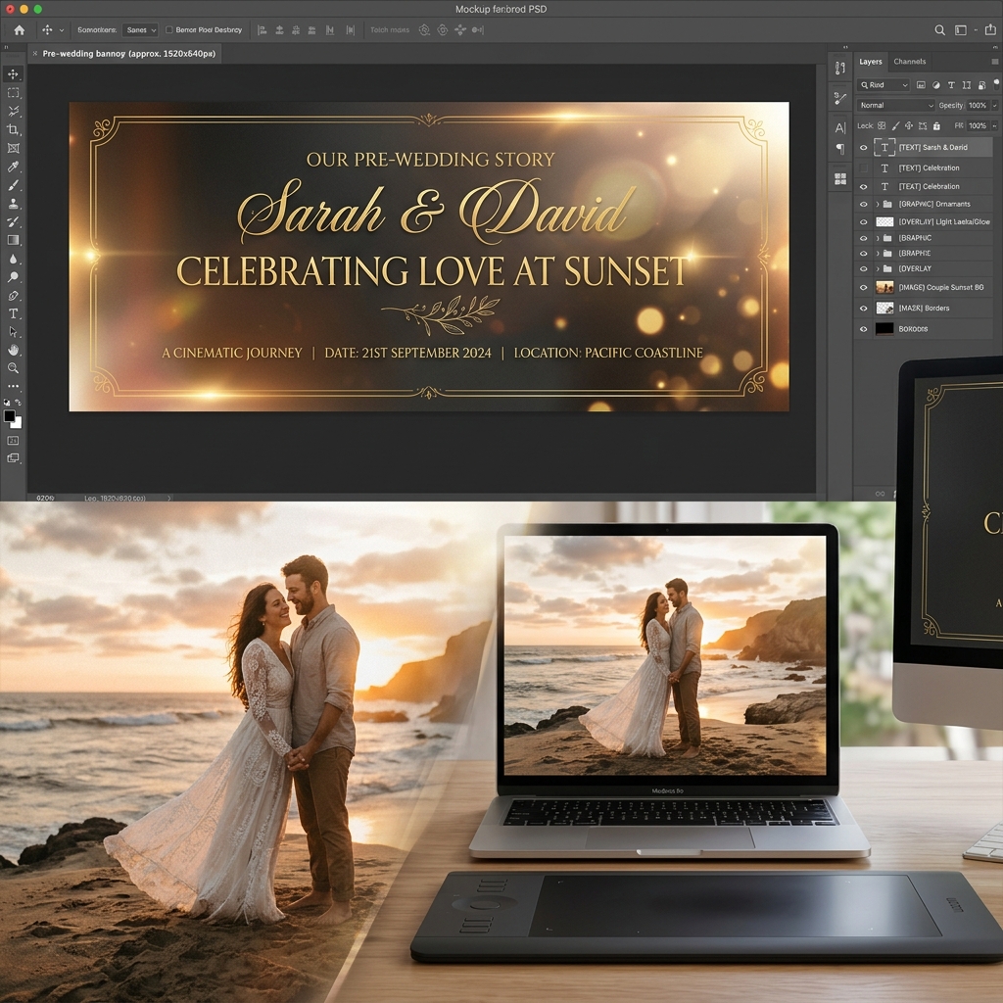
Task: Select the Move tool in the toolbox
Action: [13, 74]
